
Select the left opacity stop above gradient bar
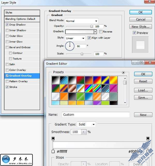[53, 139]
